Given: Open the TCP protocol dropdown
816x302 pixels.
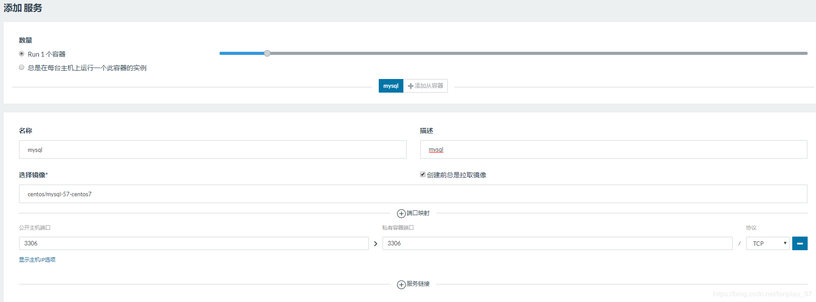Looking at the screenshot, I should (x=768, y=243).
